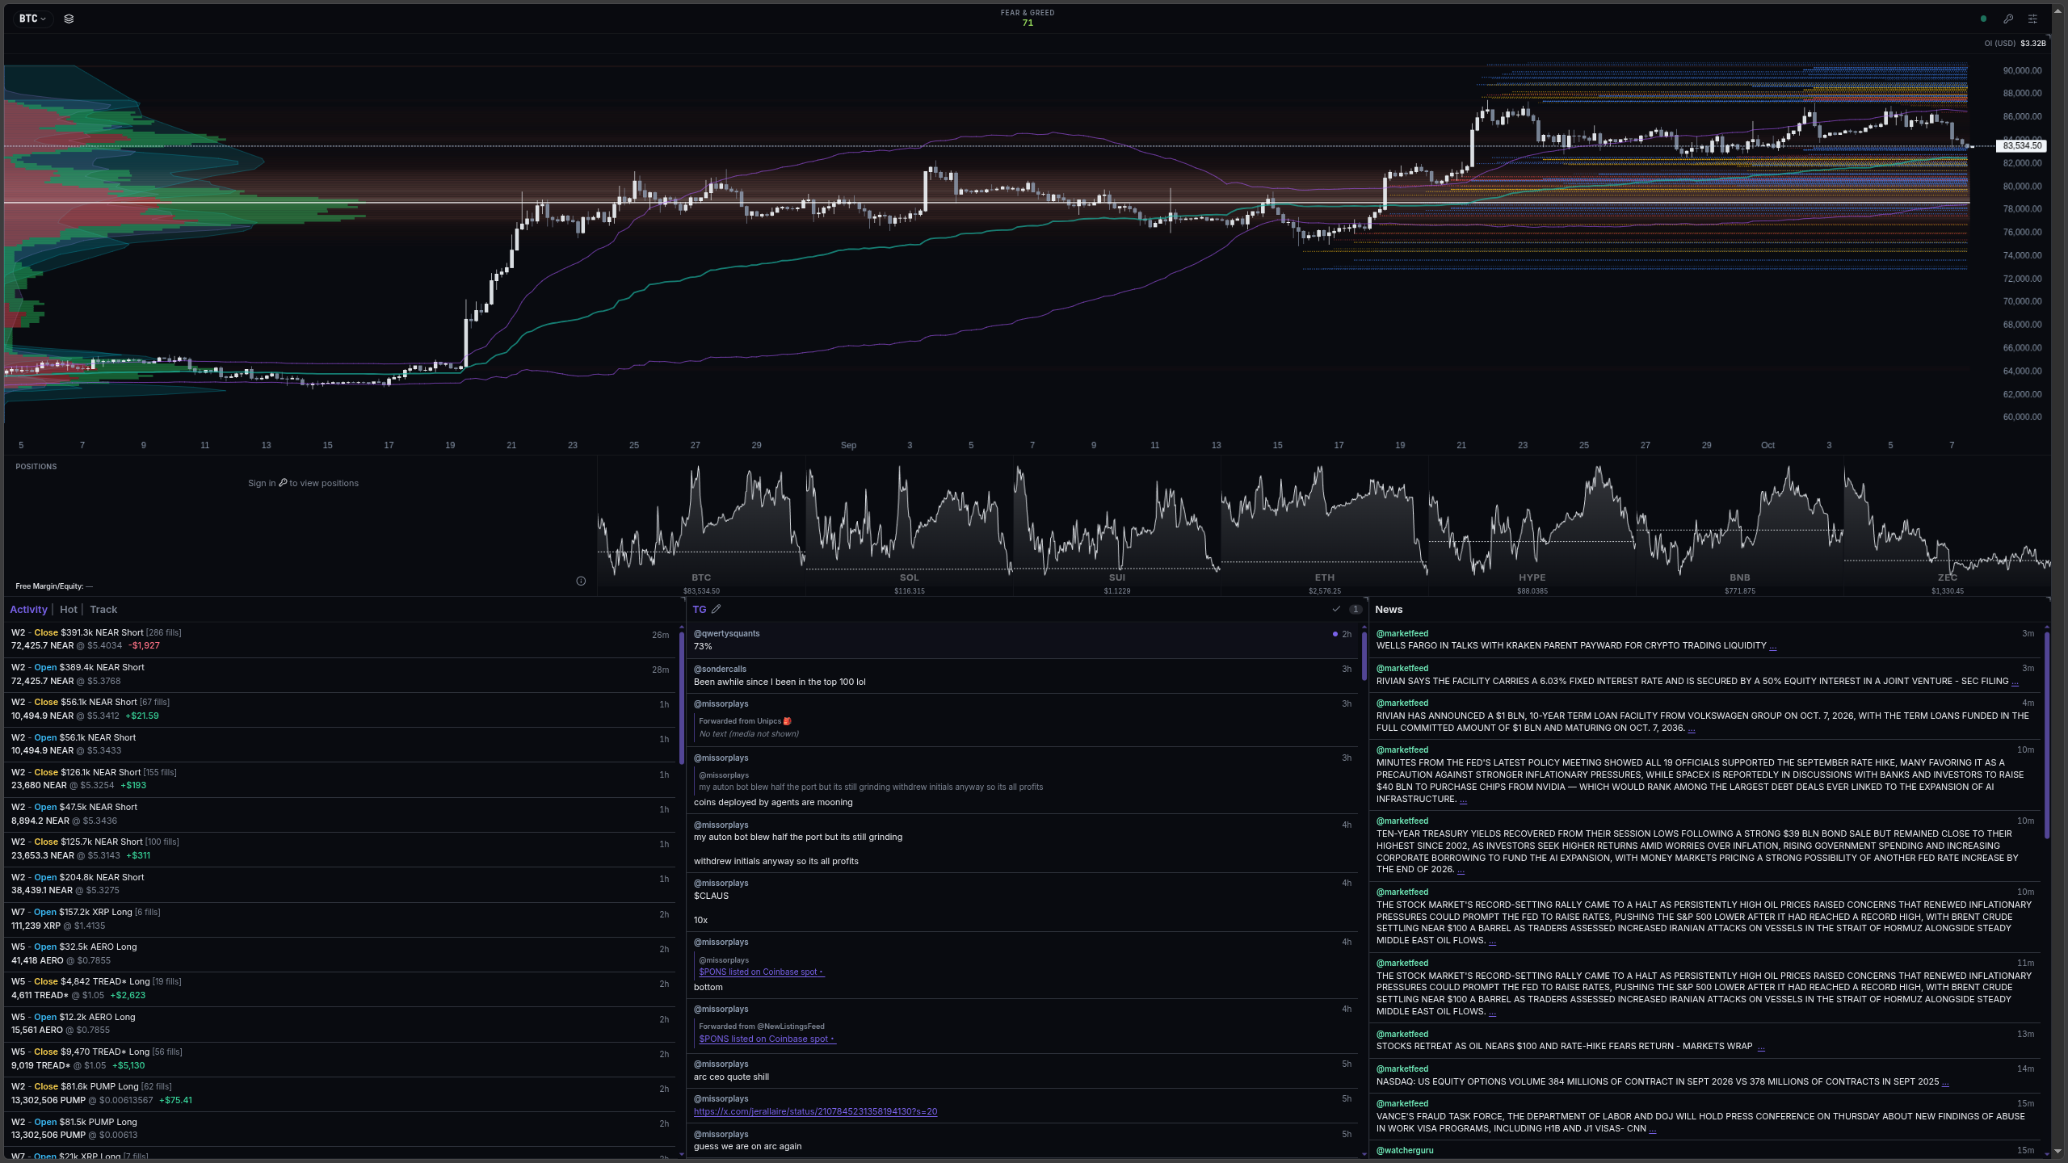Switch to the Track tab
Viewport: 2068px width, 1163px height.
[103, 610]
